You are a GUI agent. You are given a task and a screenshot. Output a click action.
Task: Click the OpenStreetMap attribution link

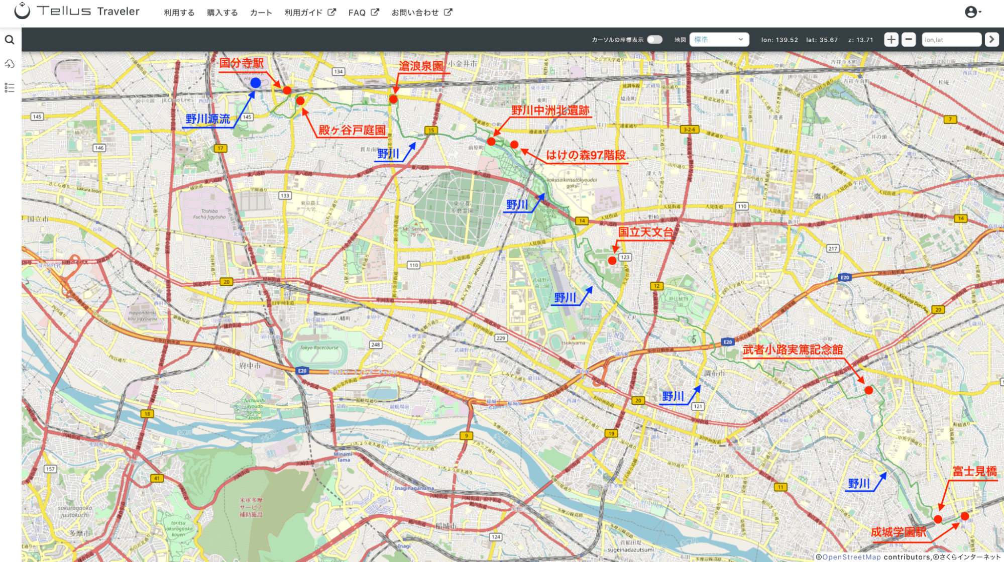coord(851,557)
